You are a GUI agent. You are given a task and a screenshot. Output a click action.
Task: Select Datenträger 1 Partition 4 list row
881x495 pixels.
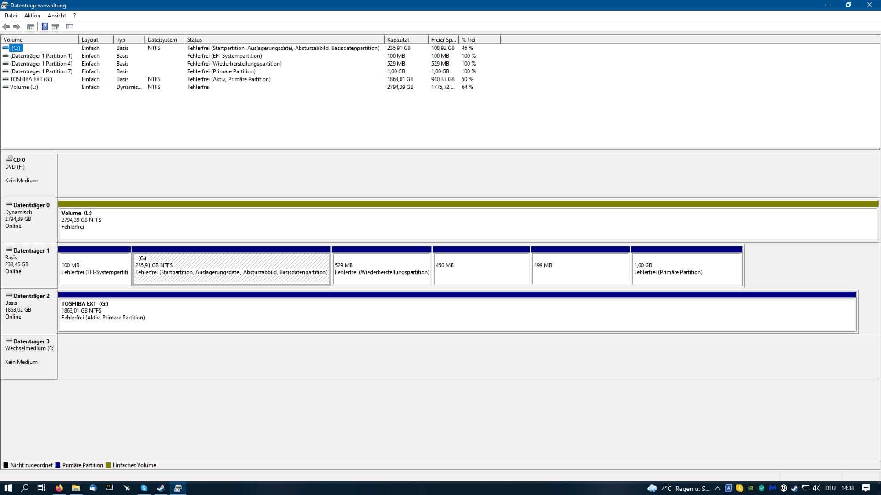[x=250, y=64]
